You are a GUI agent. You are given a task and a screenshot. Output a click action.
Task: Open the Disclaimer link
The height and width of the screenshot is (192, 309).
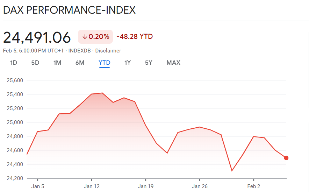108,51
